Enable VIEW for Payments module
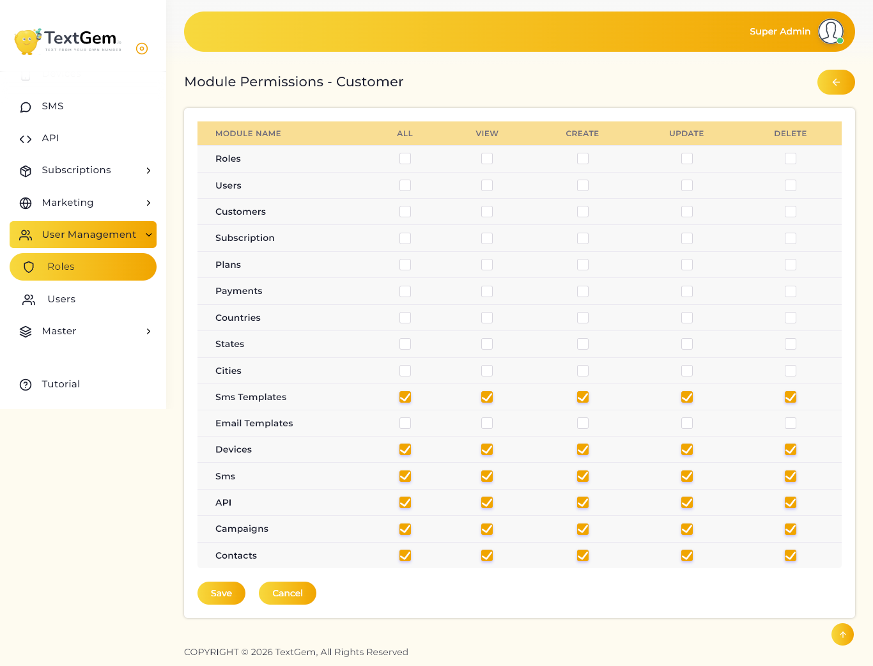 [x=487, y=291]
